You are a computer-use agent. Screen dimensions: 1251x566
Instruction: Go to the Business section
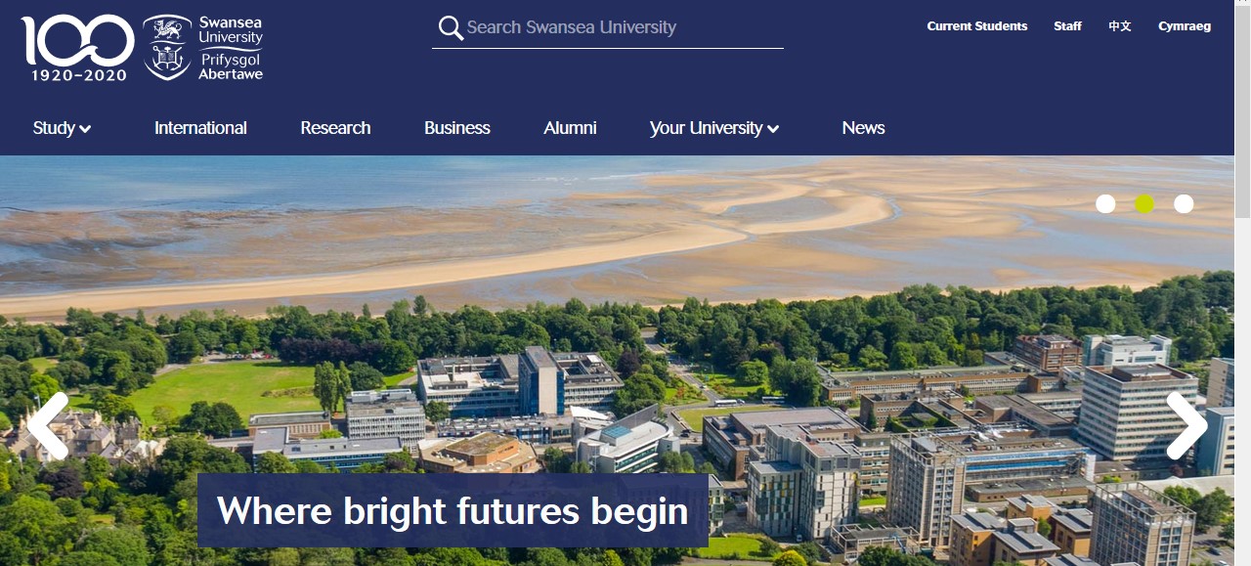pyautogui.click(x=457, y=128)
